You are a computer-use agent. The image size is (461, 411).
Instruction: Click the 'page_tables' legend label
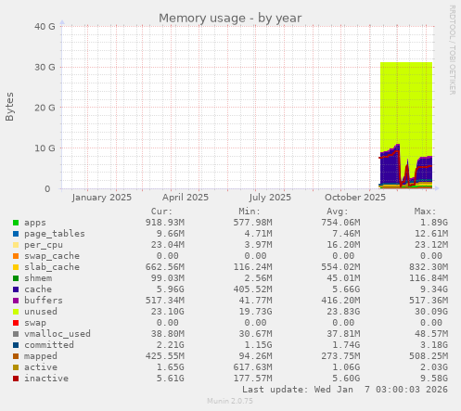(55, 234)
